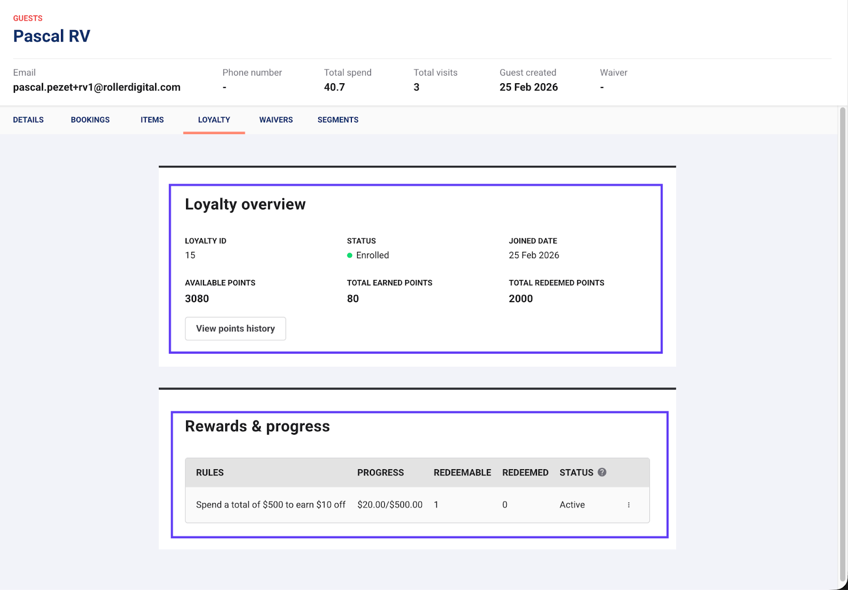Open the three-dot menu for reward rule
Viewport: 848px width, 590px height.
629,505
